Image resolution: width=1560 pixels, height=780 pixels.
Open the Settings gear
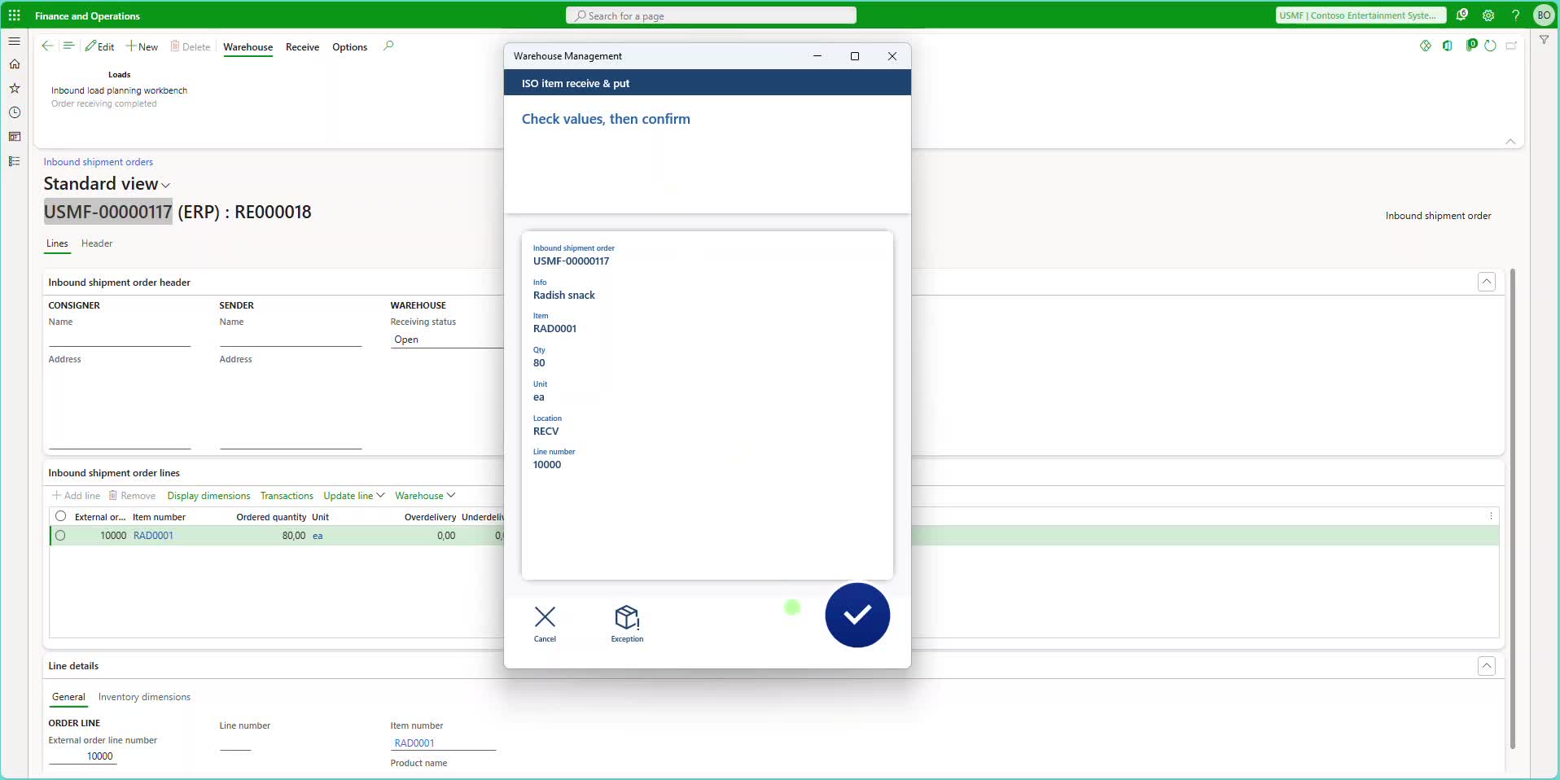coord(1489,15)
